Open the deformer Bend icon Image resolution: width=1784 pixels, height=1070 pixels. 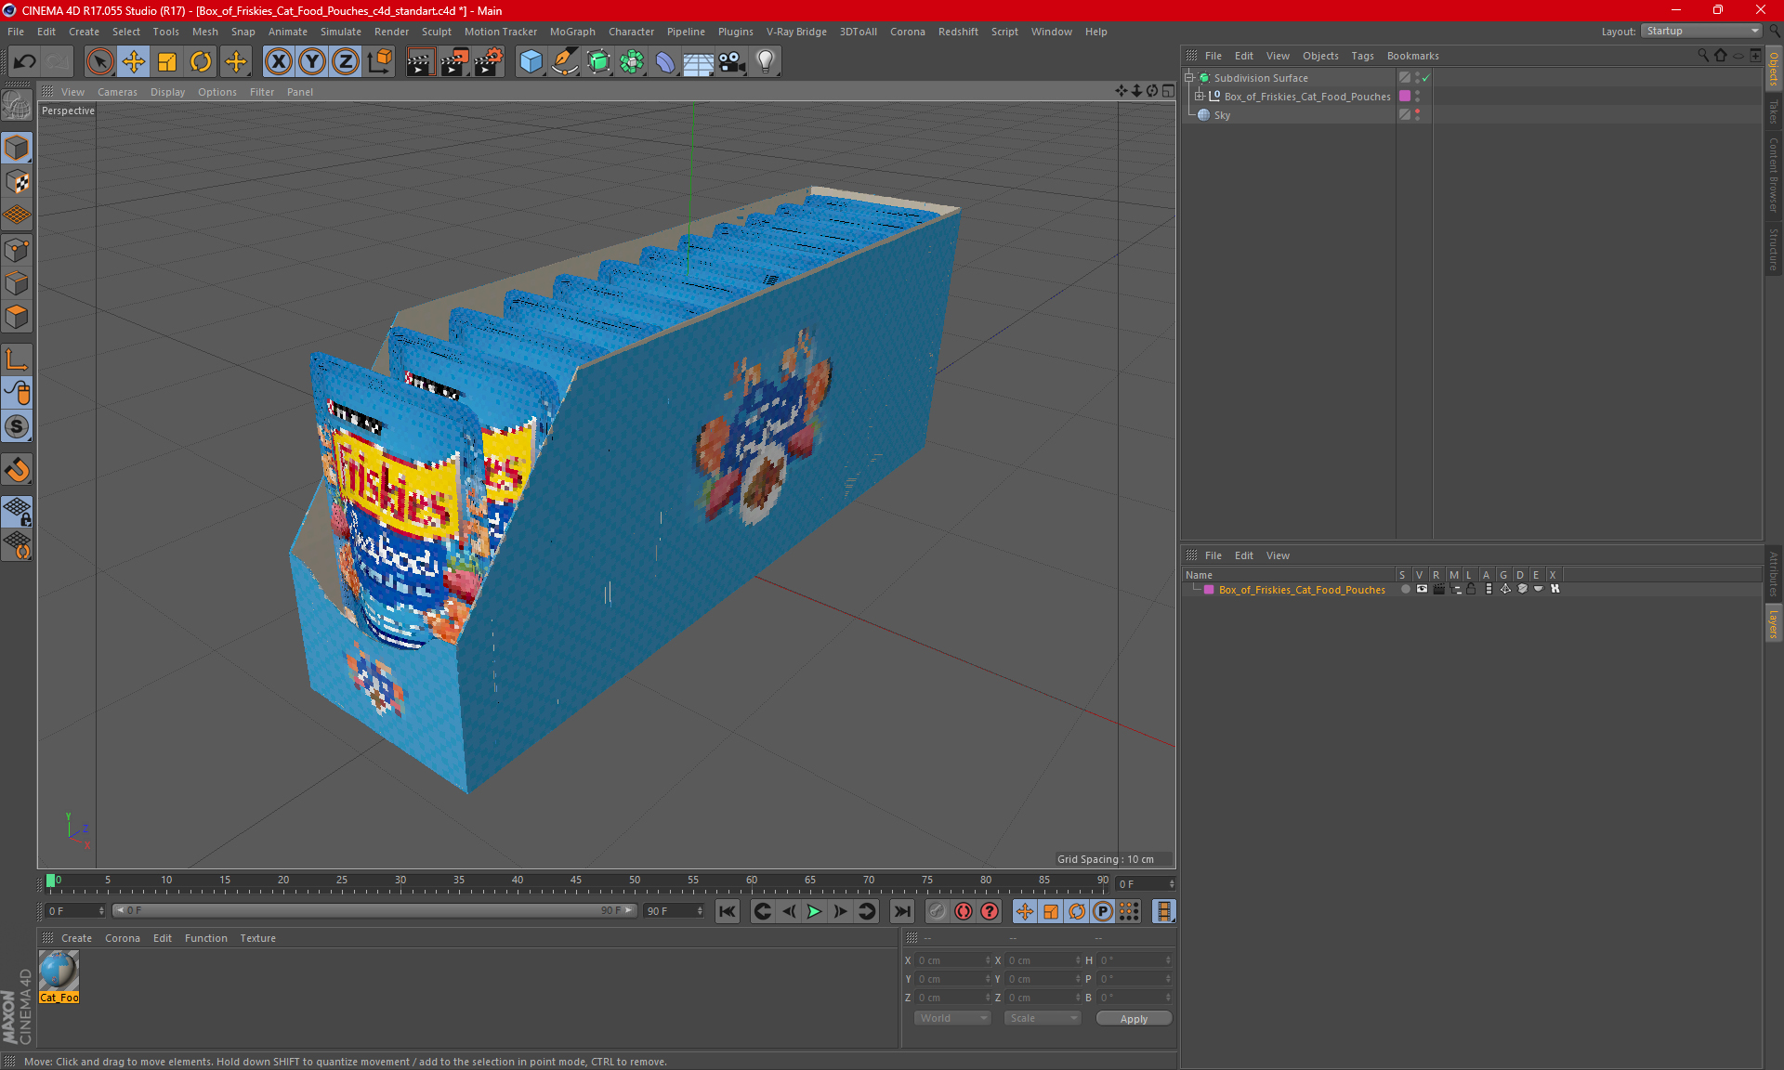(665, 61)
